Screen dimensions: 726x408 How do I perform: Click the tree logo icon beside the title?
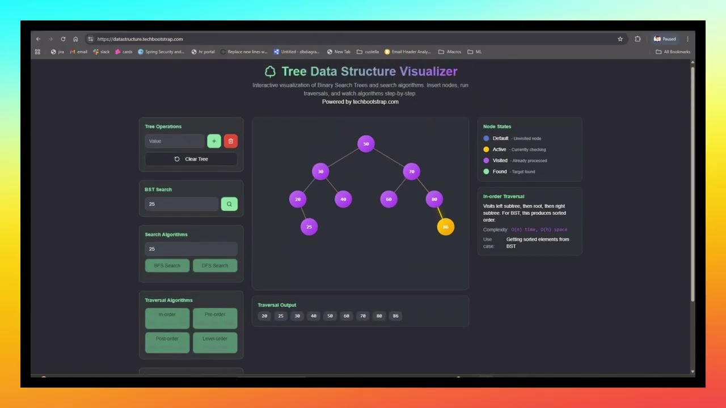pos(270,71)
